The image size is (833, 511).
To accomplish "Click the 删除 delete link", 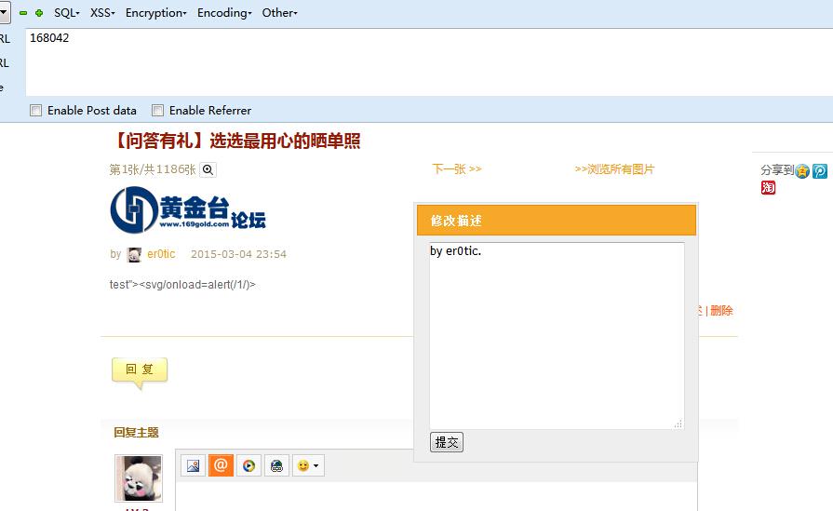I will [x=721, y=311].
